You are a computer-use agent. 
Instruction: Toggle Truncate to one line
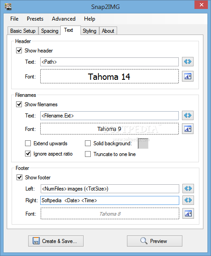[x=88, y=154]
